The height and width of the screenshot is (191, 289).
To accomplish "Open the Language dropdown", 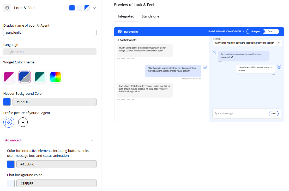I will (50, 52).
